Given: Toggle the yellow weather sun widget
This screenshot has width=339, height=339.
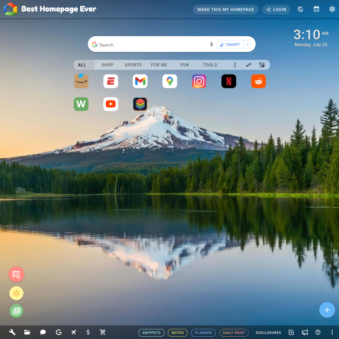Looking at the screenshot, I should coord(16,293).
